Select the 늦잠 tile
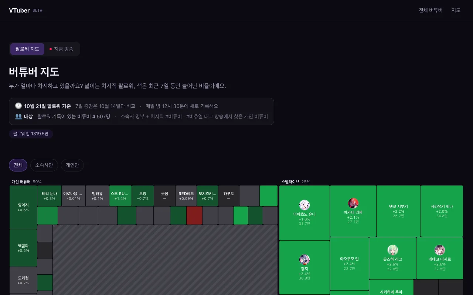This screenshot has width=473, height=295. [165, 196]
